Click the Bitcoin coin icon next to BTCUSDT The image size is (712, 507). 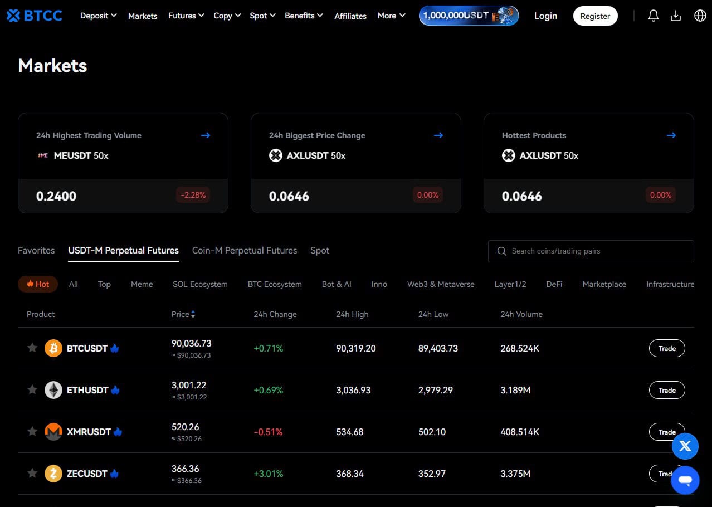[53, 348]
